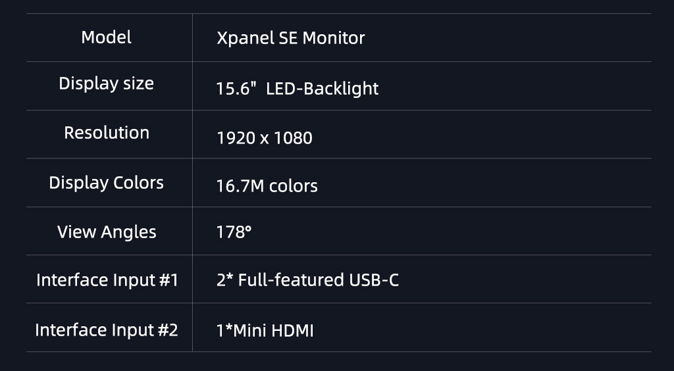
Task: Click the word colors in value column
Action: (x=293, y=186)
